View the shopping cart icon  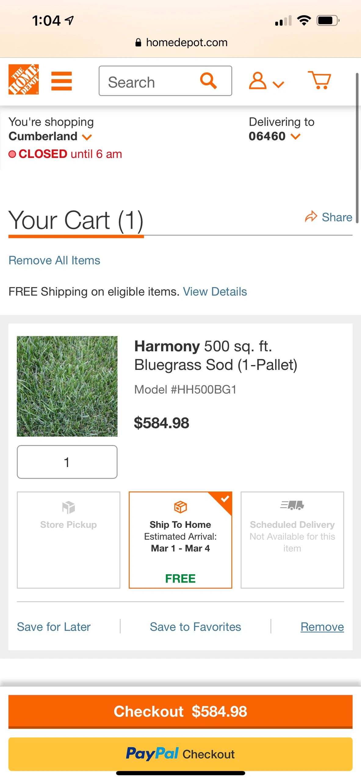[319, 80]
